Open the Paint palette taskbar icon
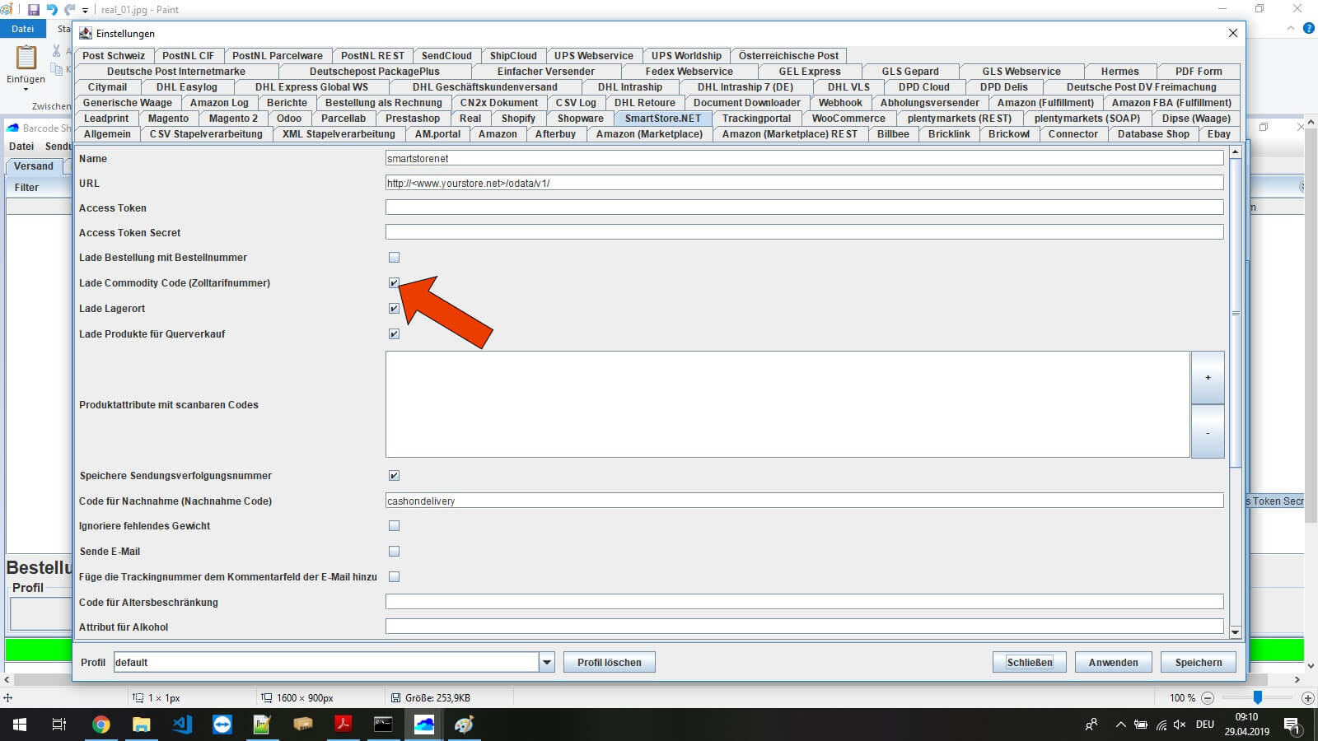This screenshot has width=1318, height=741. pos(464,725)
